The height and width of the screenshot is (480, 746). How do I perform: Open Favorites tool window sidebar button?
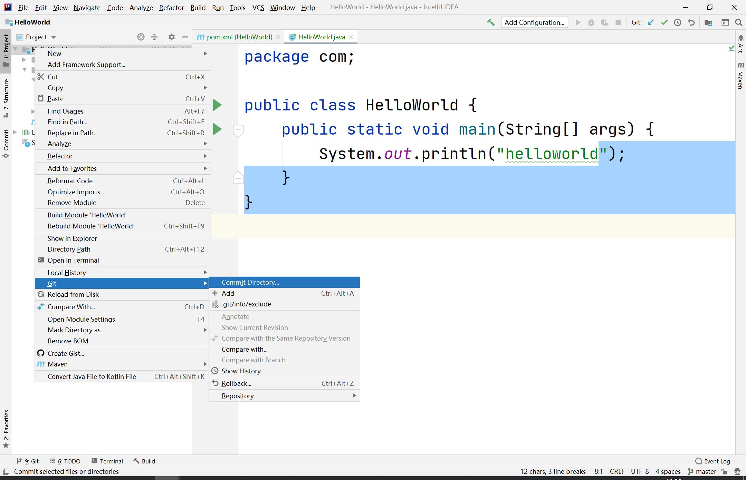pyautogui.click(x=6, y=429)
